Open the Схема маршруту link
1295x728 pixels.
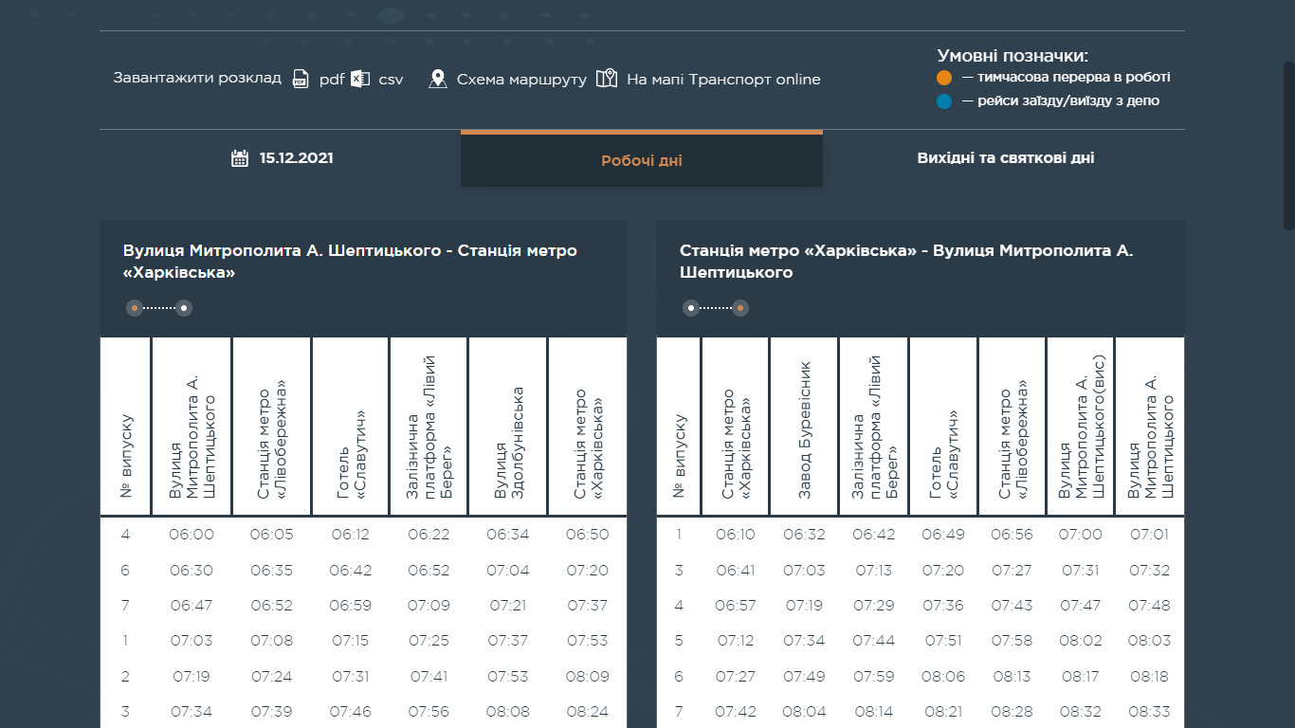tap(521, 80)
